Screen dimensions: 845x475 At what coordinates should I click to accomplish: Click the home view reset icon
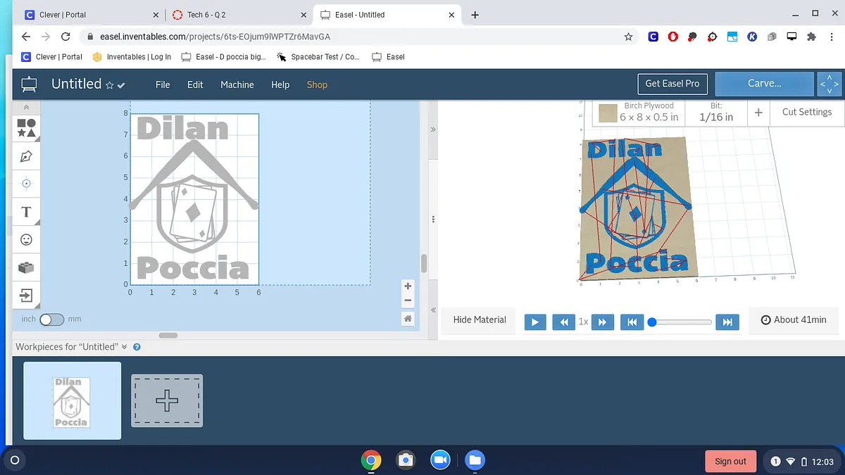coord(408,319)
